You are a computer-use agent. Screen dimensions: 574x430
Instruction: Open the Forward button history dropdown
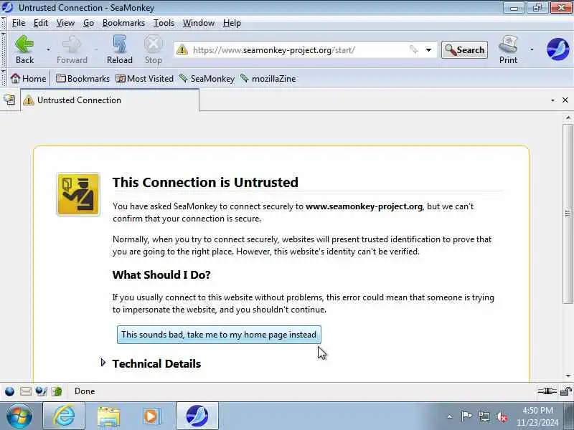coord(96,49)
